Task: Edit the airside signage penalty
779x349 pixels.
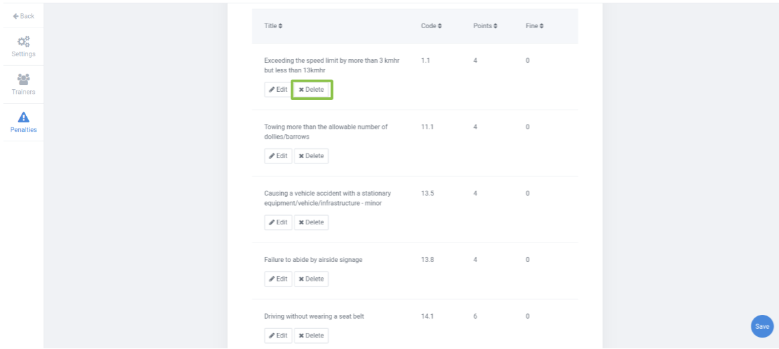Action: (278, 279)
